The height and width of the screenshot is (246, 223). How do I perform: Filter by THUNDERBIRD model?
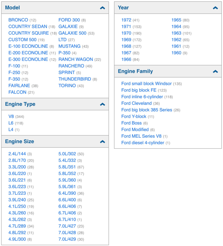75,79
